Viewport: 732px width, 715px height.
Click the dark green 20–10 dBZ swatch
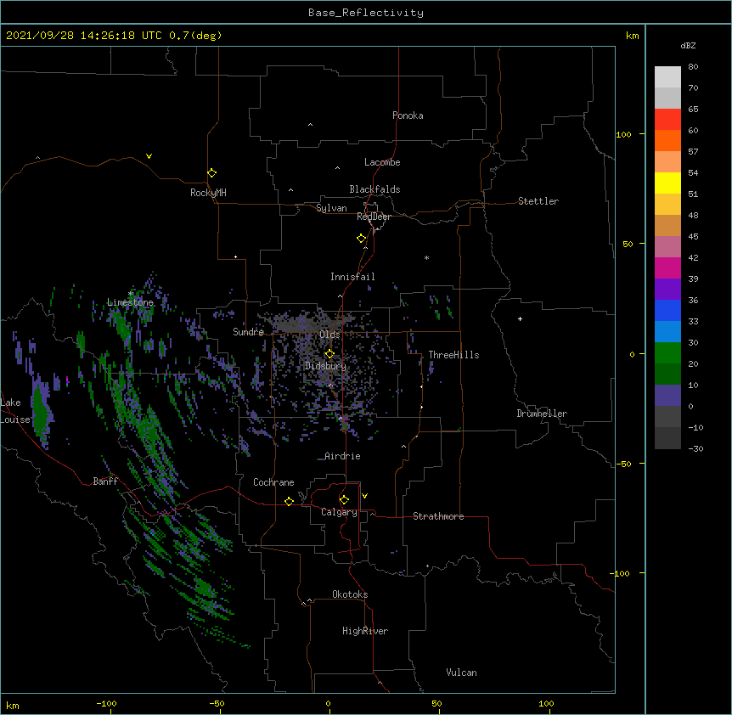667,374
